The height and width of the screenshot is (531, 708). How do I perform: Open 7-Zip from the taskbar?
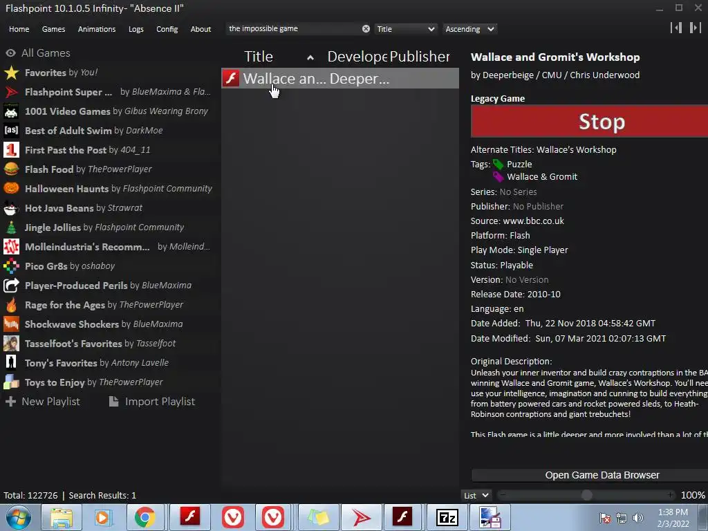coord(447,517)
